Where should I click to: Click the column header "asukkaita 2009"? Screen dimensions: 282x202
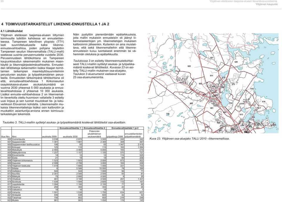click(x=49, y=137)
